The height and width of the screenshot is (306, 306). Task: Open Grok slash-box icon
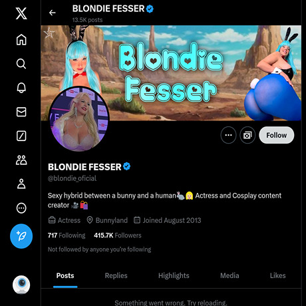click(21, 136)
